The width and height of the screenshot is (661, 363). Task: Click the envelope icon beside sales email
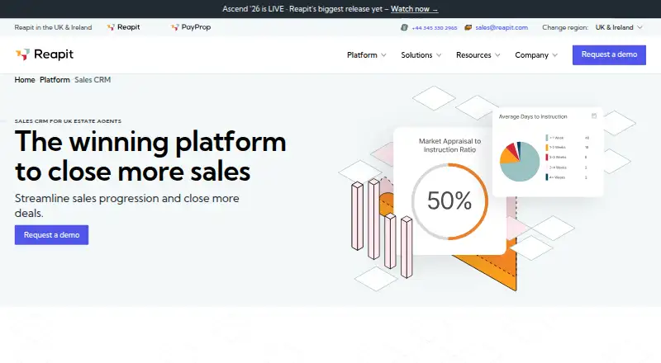pyautogui.click(x=468, y=27)
